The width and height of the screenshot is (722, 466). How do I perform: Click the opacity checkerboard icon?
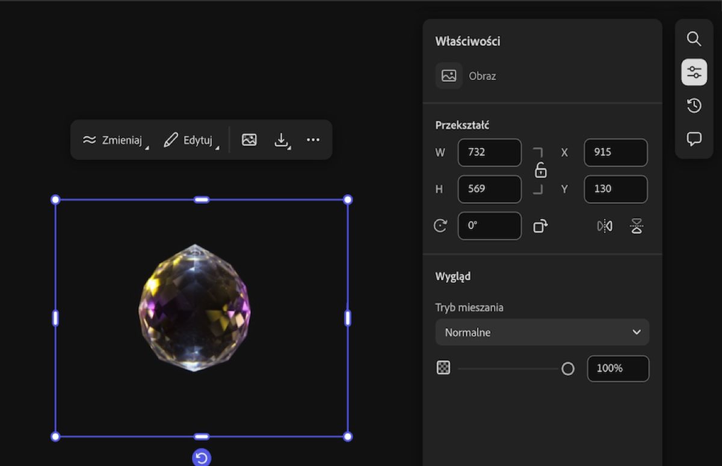(443, 368)
